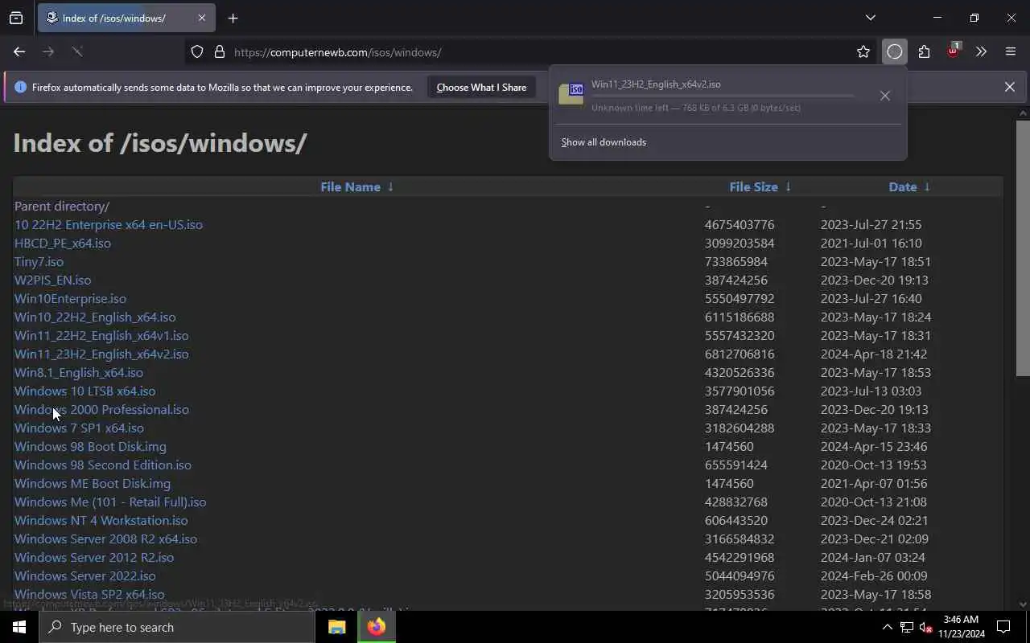Open Show all downloads
Screen dimensions: 1030x643
[604, 142]
